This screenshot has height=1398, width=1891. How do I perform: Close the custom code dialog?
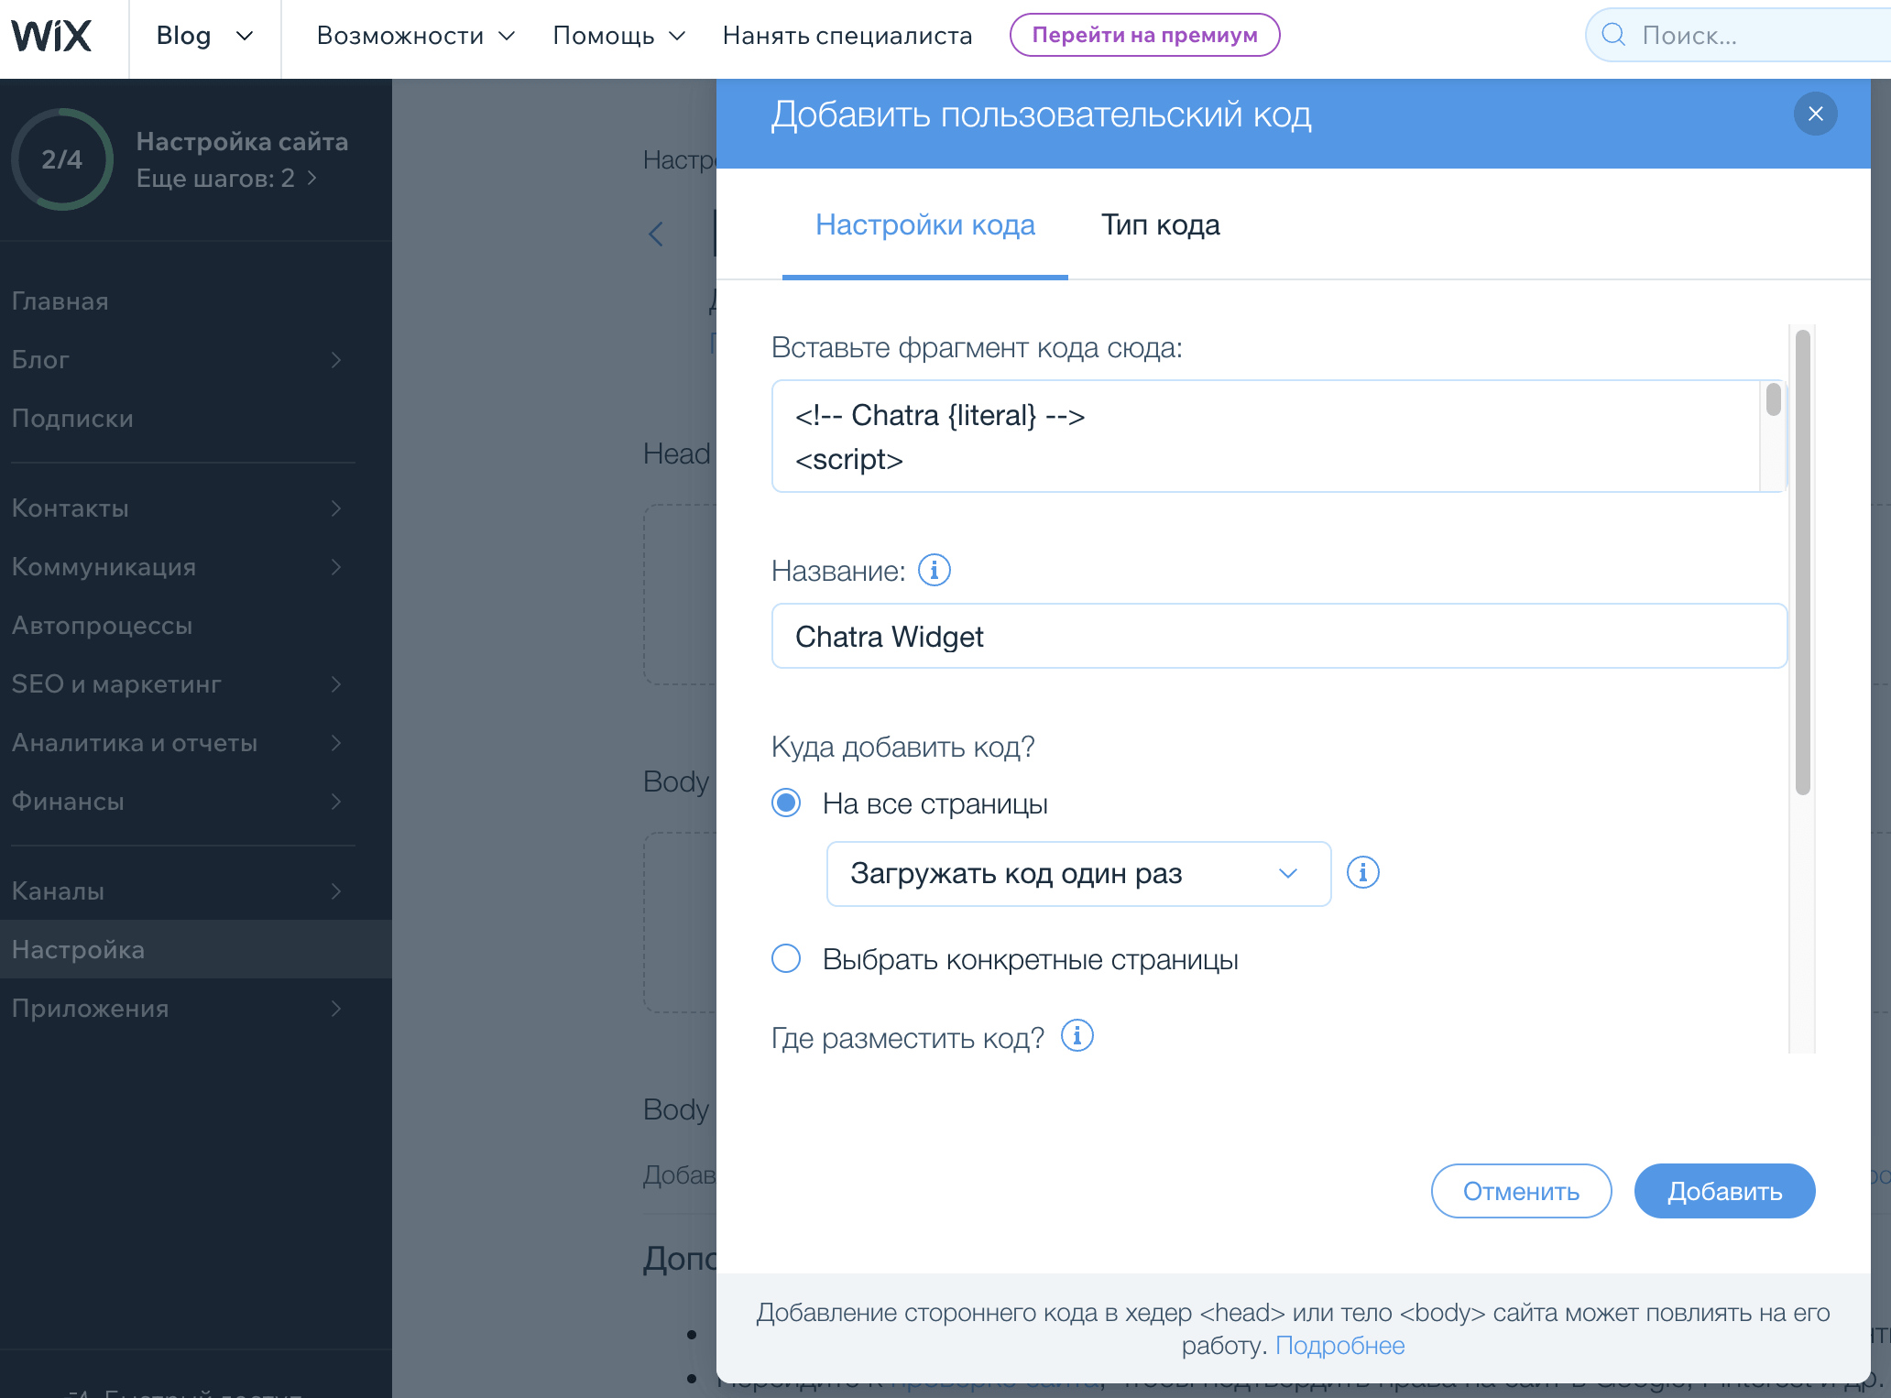1815,115
